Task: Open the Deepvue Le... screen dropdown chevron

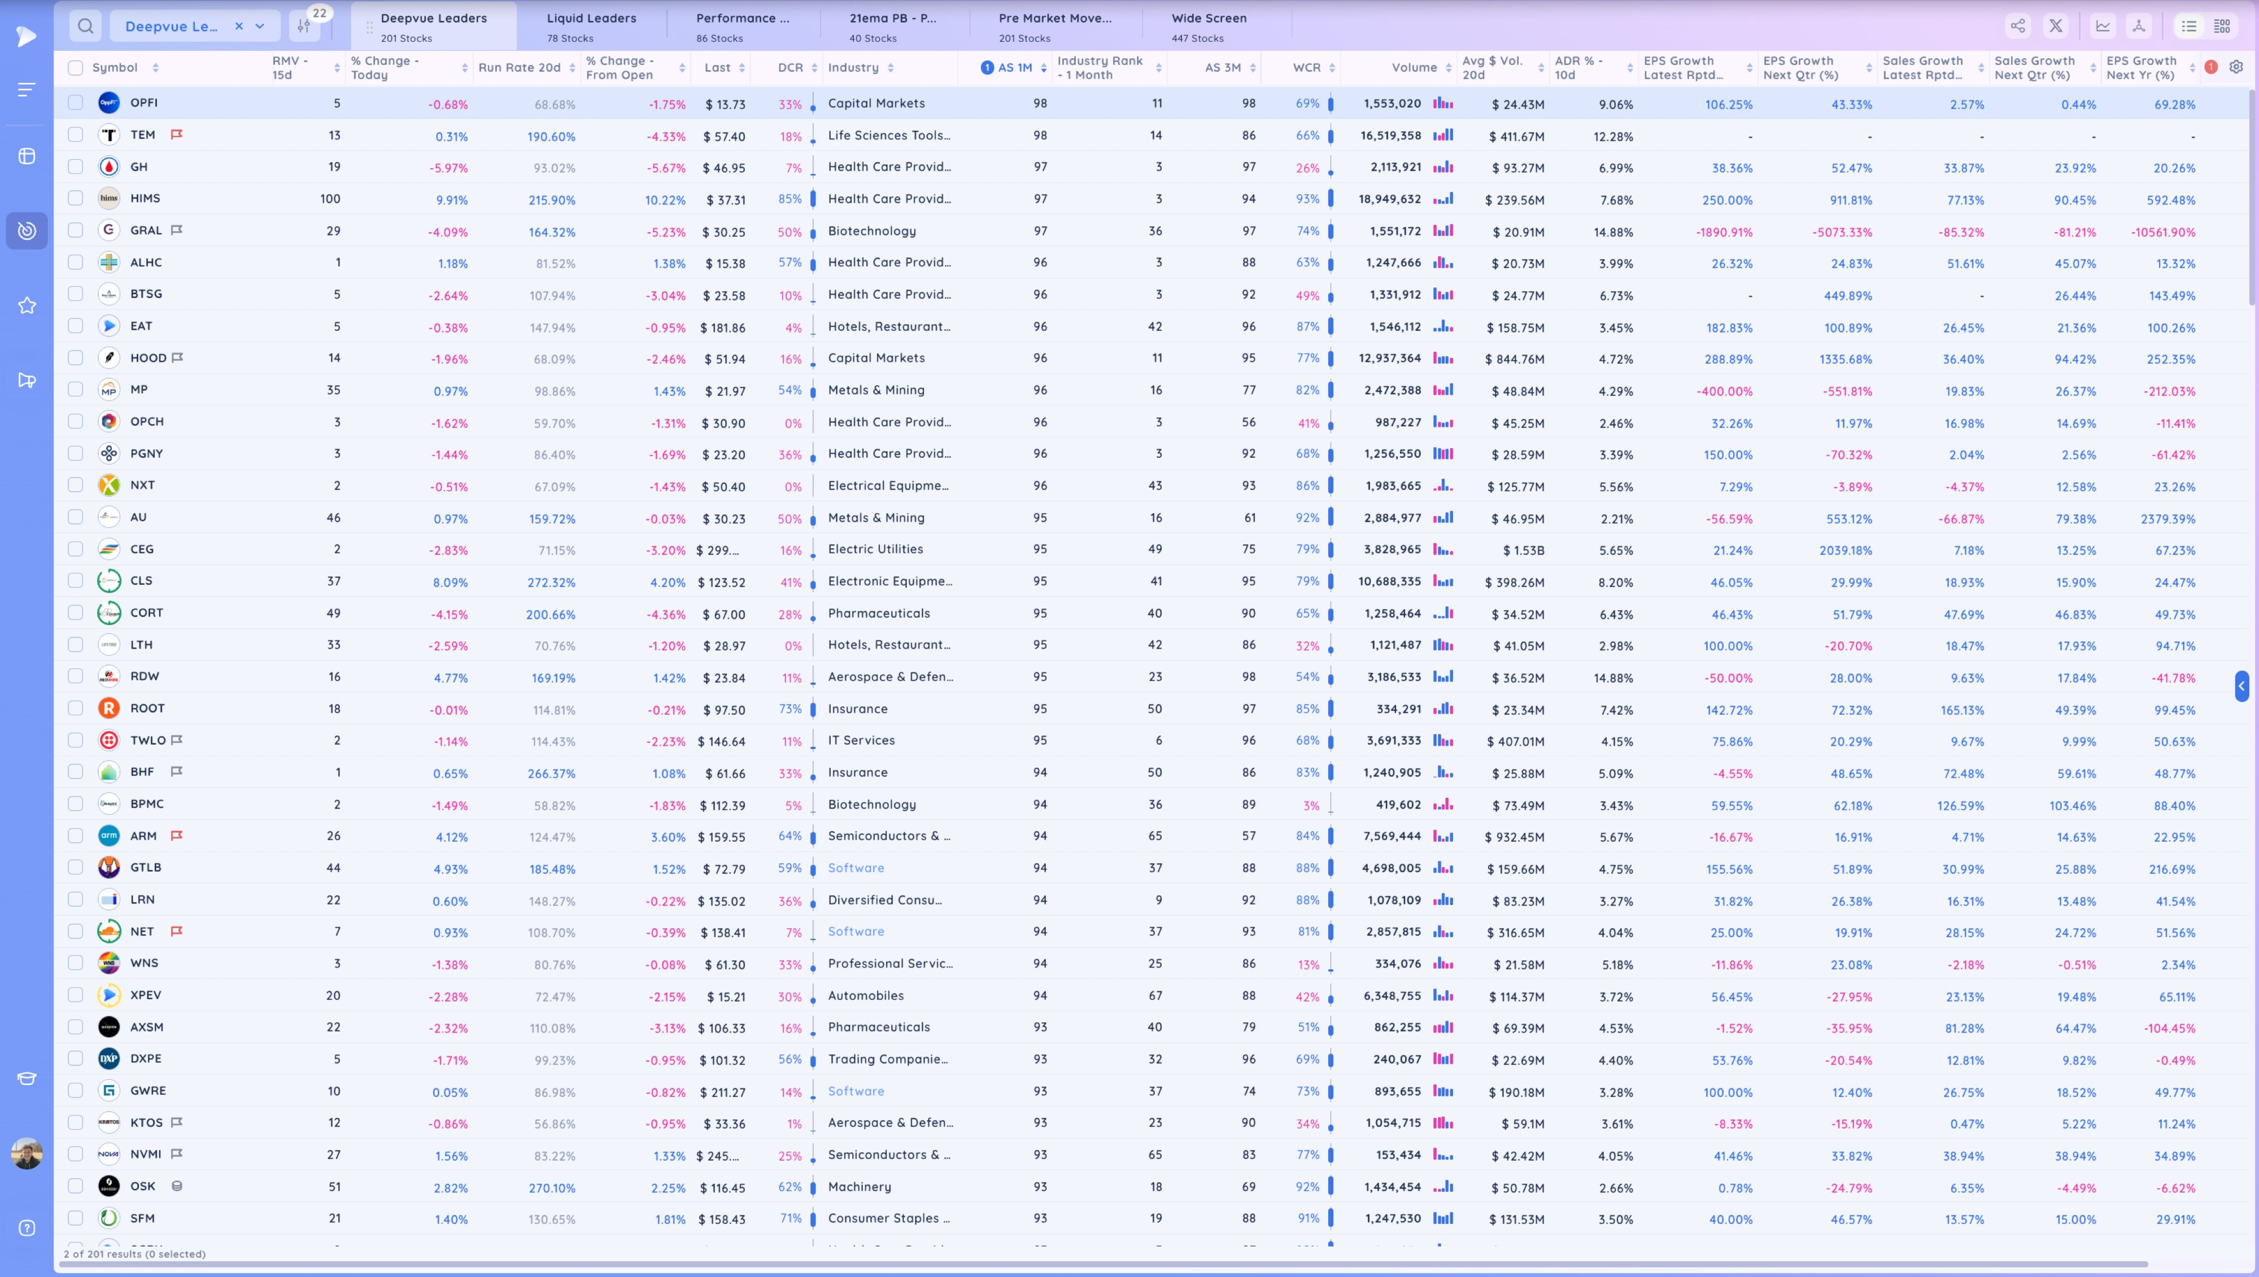Action: (x=260, y=27)
